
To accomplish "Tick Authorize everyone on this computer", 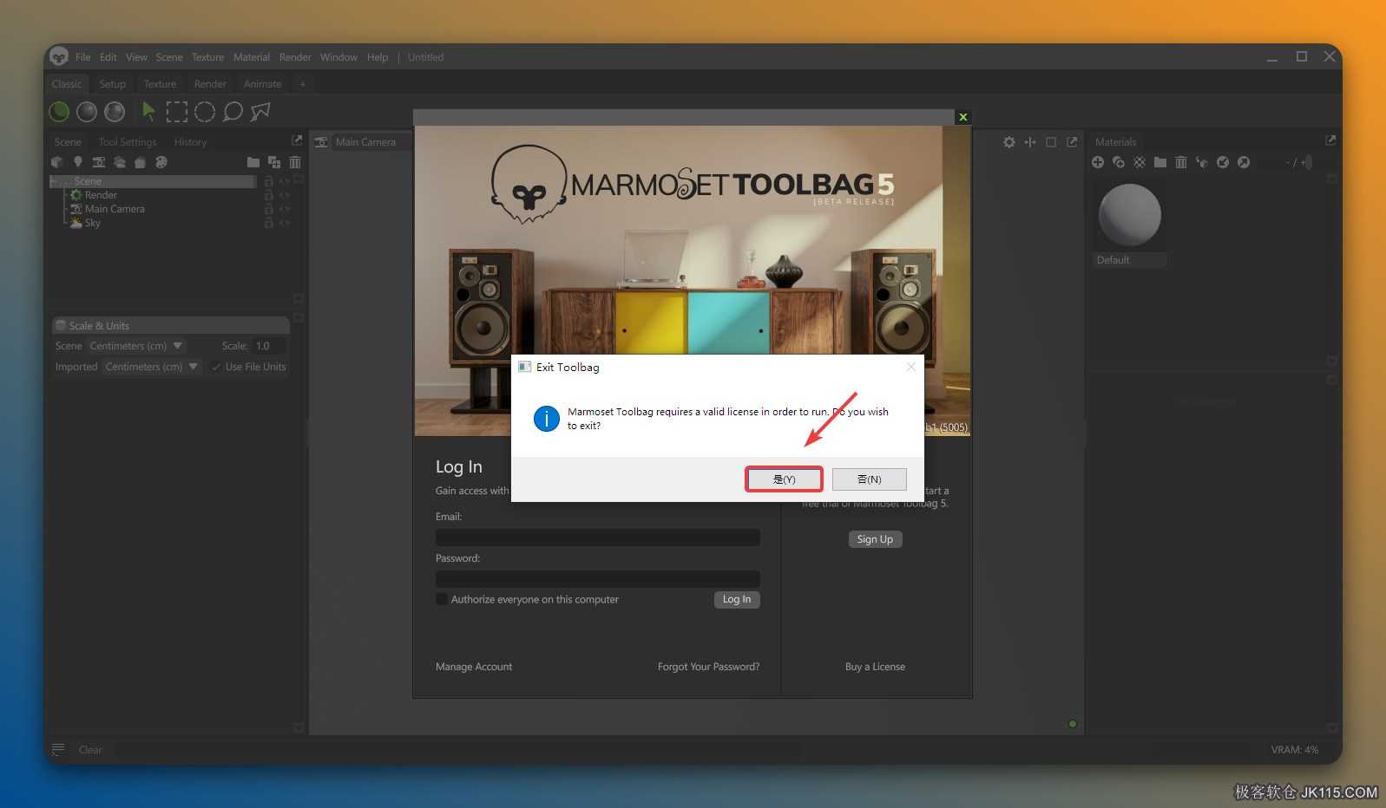I will [442, 599].
